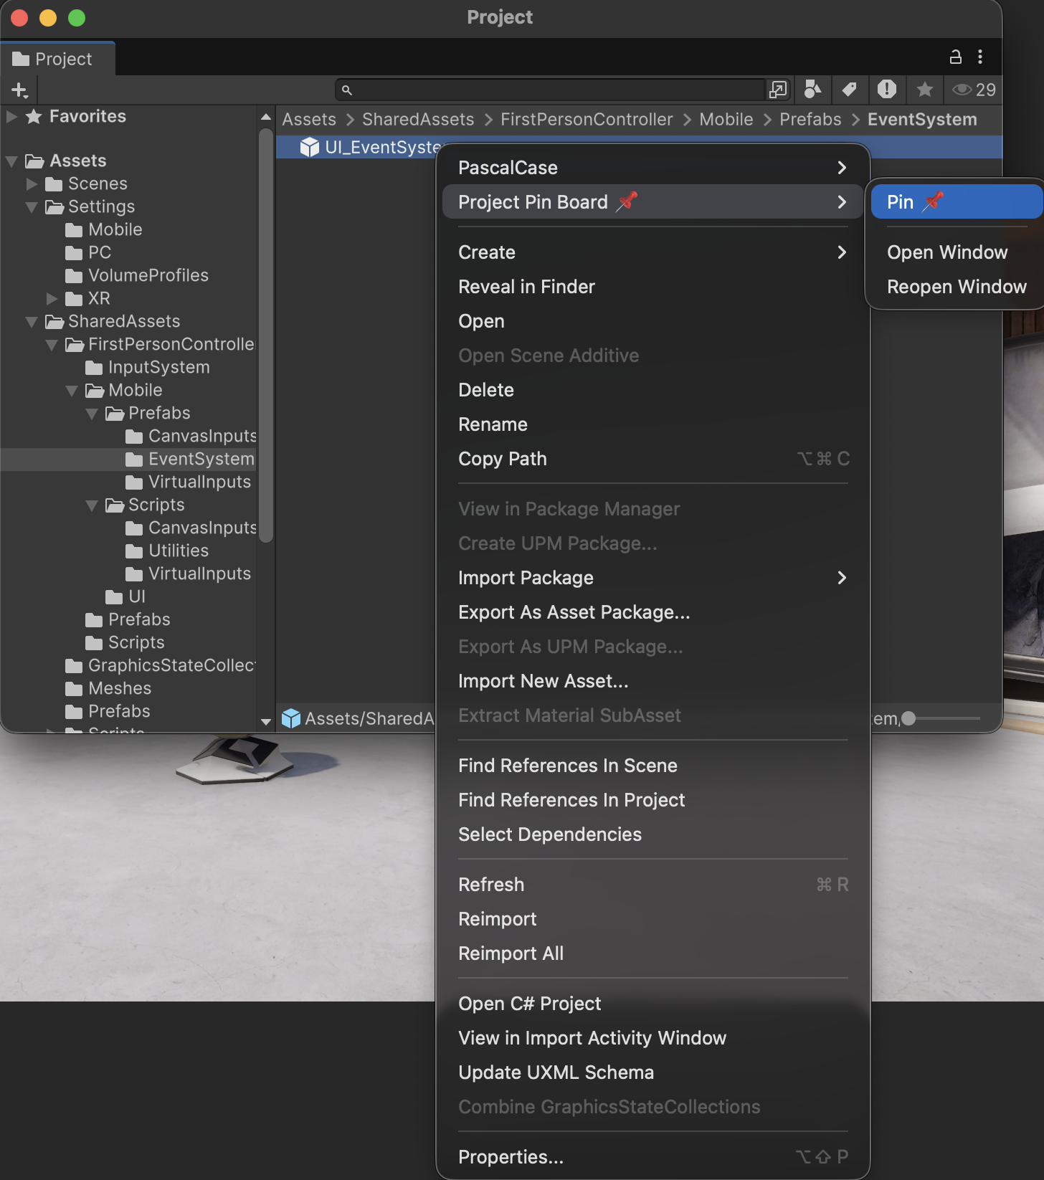The image size is (1044, 1180).
Task: Save search with star icon
Action: (x=925, y=90)
